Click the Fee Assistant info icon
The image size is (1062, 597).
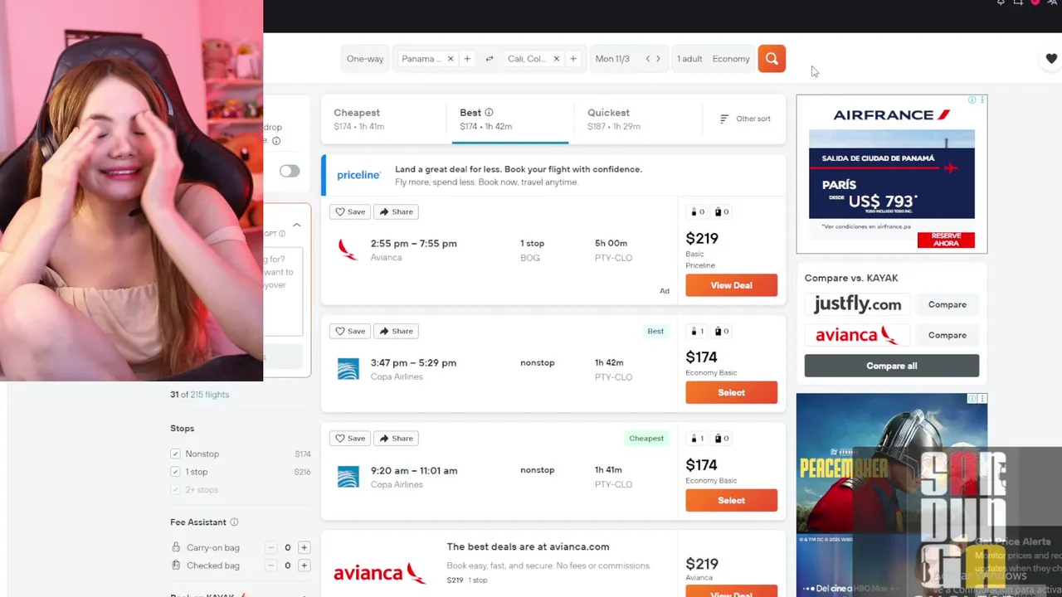234,522
